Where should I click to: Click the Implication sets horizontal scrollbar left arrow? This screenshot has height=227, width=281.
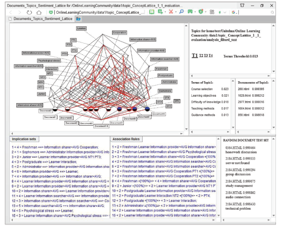click(x=12, y=220)
